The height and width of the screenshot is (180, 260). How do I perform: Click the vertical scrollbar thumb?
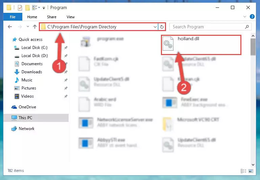point(253,47)
